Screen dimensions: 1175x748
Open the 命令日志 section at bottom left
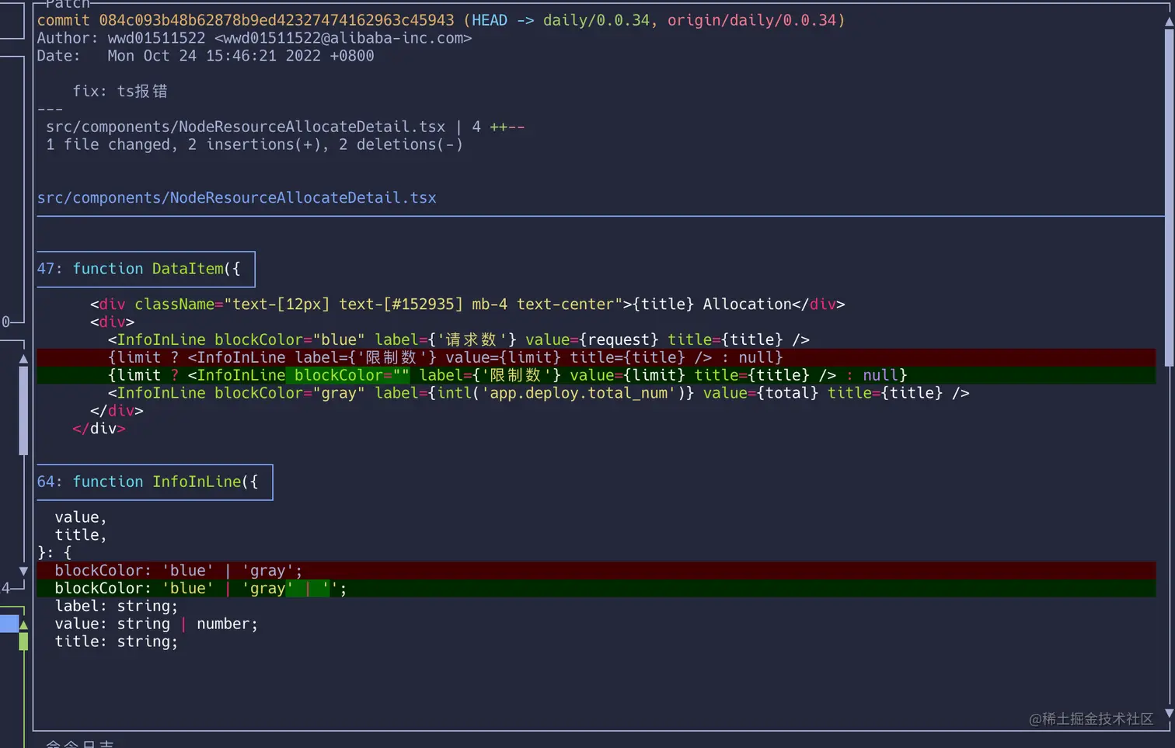click(80, 743)
